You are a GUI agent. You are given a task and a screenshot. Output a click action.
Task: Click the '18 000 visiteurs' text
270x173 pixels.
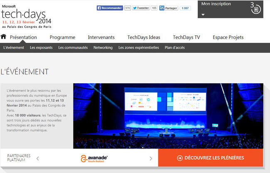click(28, 115)
